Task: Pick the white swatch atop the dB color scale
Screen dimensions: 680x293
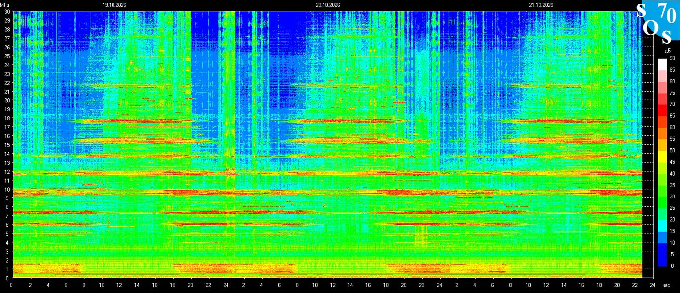Action: pos(662,64)
